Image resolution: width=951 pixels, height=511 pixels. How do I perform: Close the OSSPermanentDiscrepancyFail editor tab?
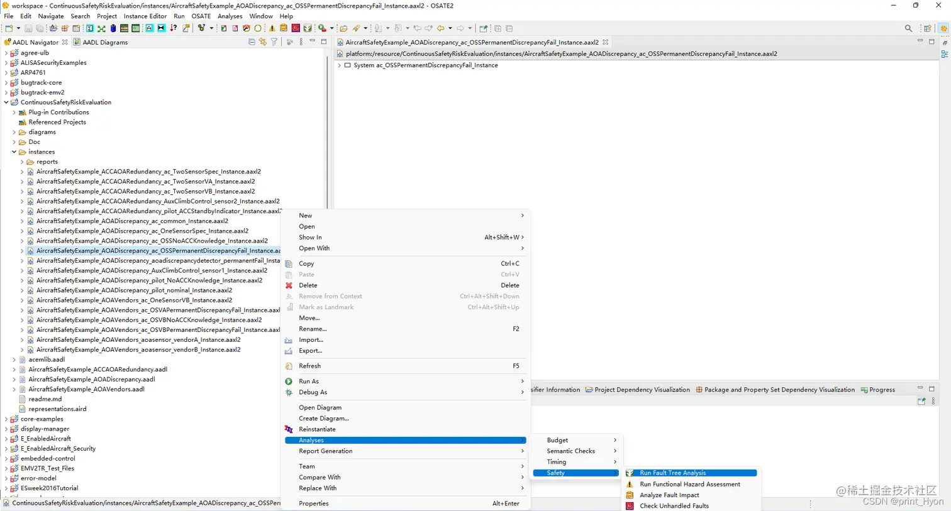606,42
